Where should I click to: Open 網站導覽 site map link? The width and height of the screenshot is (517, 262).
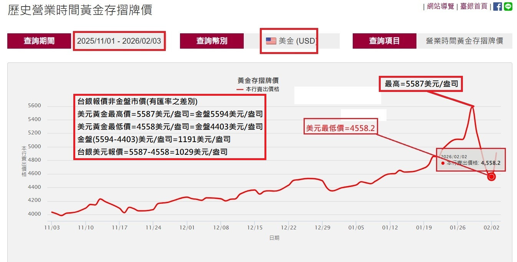coord(440,7)
